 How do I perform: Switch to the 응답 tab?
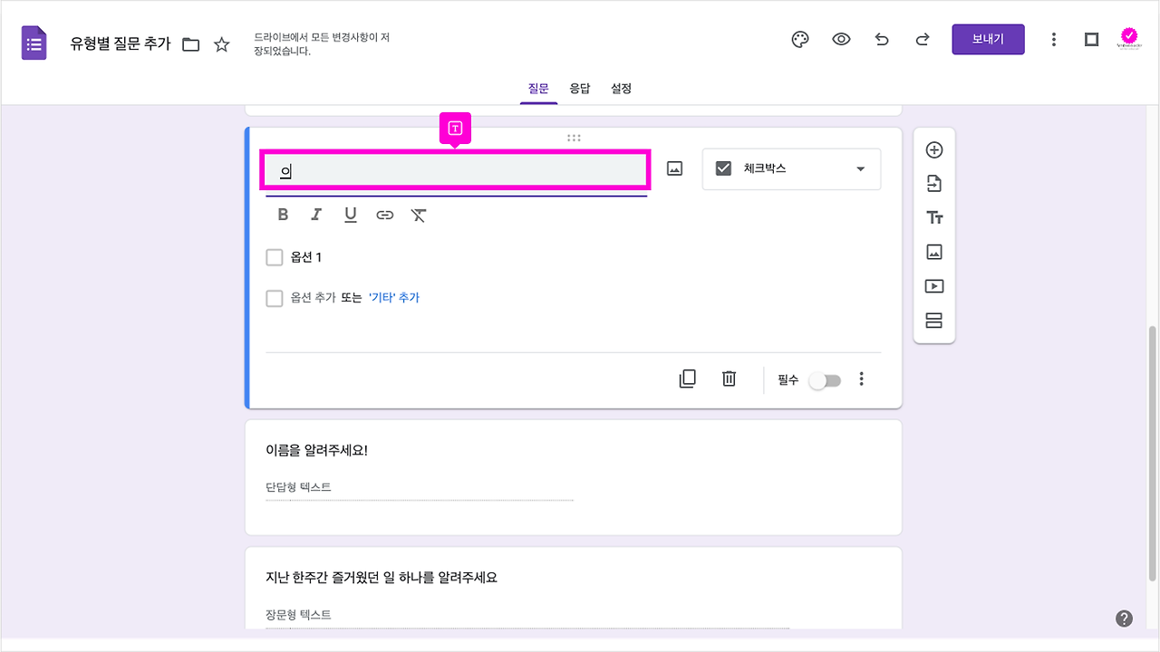click(580, 88)
